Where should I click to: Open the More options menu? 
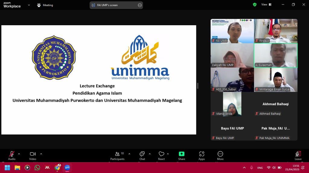point(220,156)
